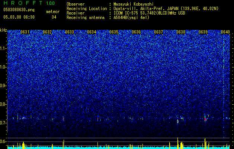This screenshot has width=234, height=149.
Task: Click time marker 0639
Action: click(x=203, y=32)
